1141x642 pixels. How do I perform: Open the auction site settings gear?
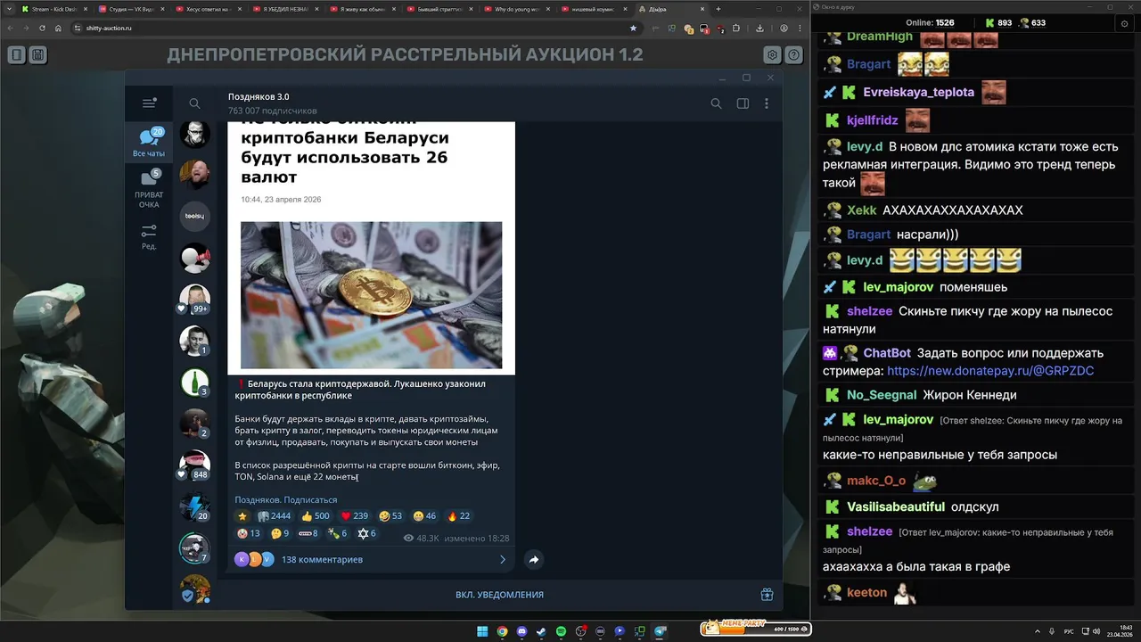pyautogui.click(x=772, y=55)
